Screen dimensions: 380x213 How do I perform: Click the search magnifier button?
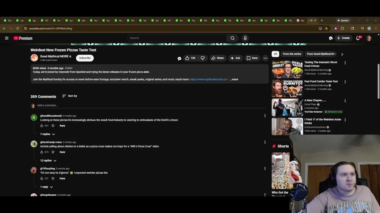point(232,38)
